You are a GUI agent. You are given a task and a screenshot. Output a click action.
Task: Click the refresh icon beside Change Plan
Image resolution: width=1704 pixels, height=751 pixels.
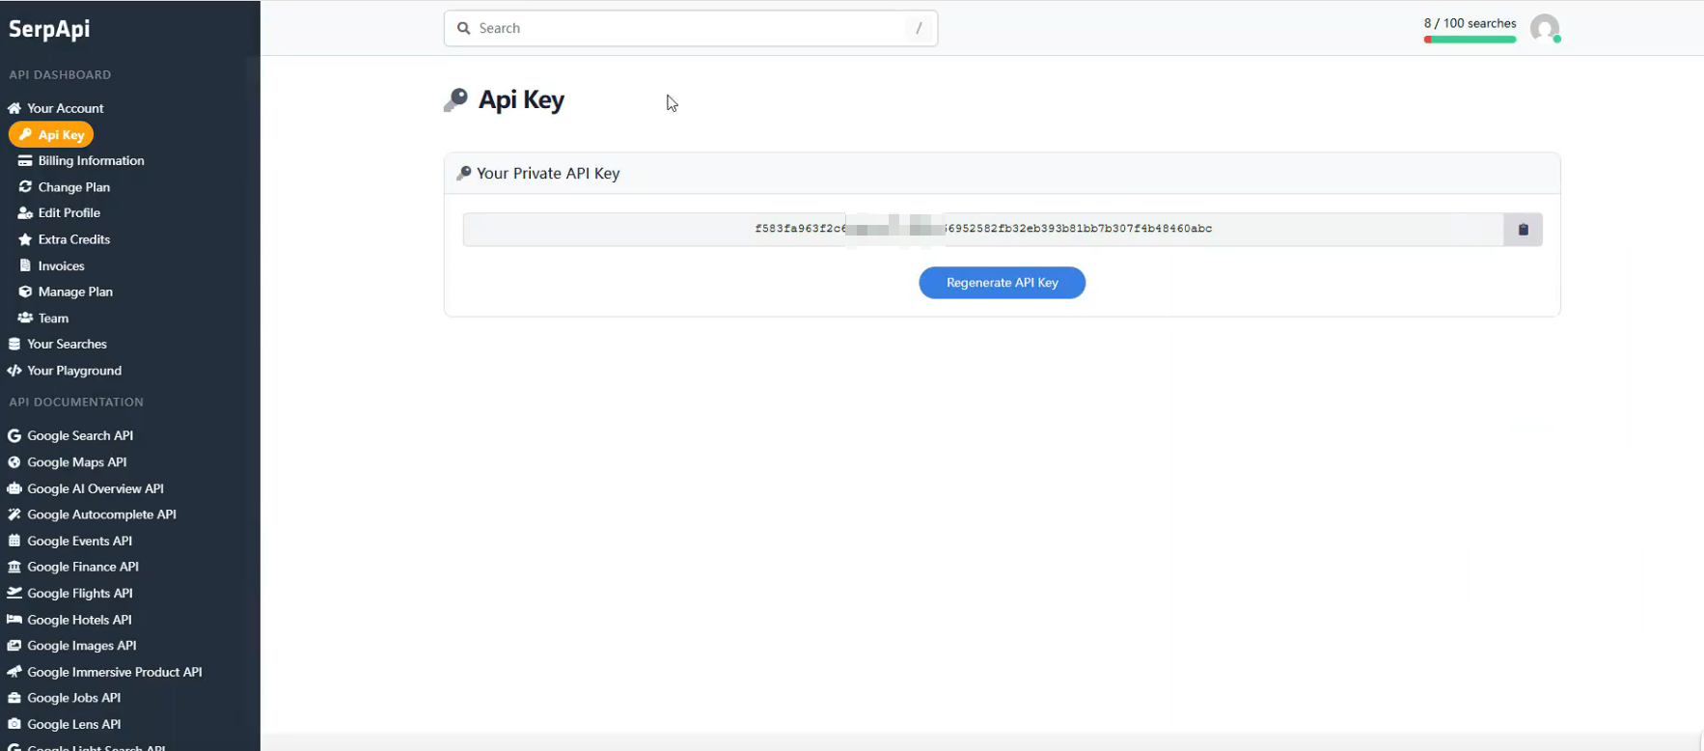[25, 187]
